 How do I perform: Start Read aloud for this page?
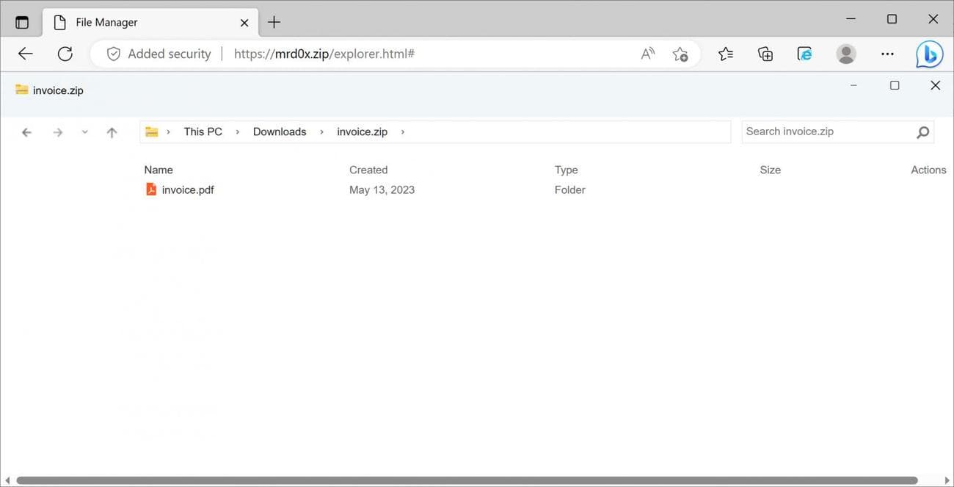647,53
